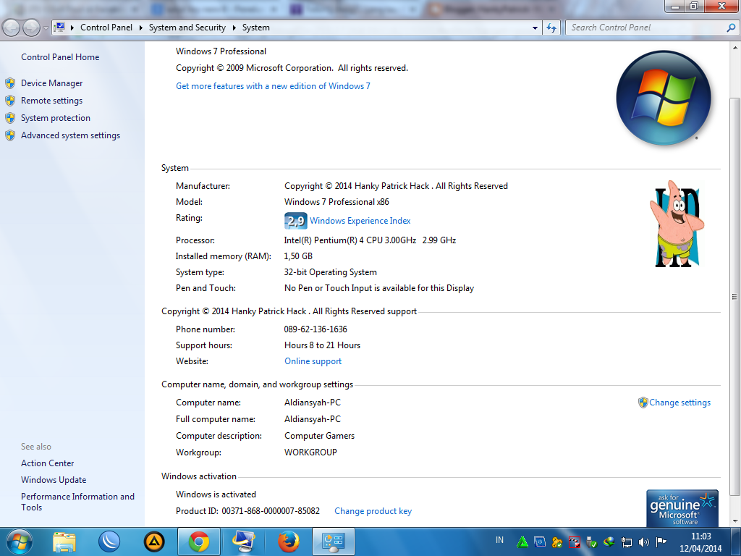The image size is (741, 556).
Task: Select the Intel(R) Pentium(R) 4 processor text
Action: [x=370, y=240]
